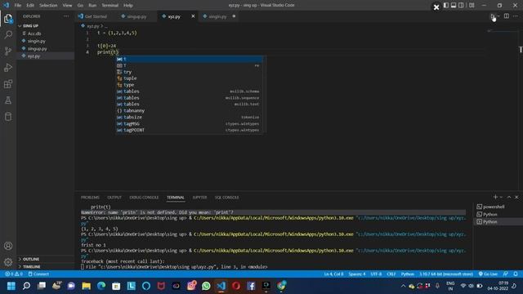Create a new terminal with plus icon
The image size is (523, 294).
click(x=495, y=197)
